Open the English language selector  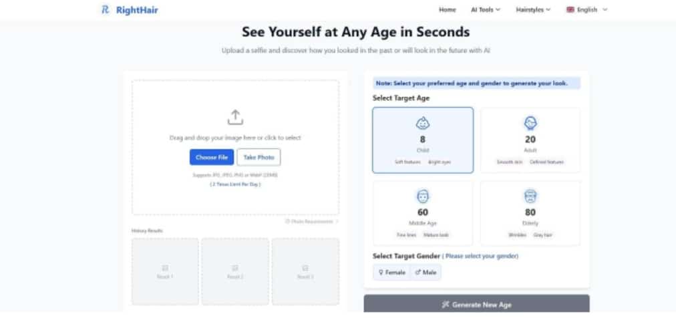click(588, 10)
